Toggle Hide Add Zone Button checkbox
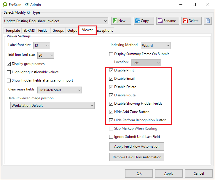Screen dimensions: 215x180 pyautogui.click(x=111, y=112)
